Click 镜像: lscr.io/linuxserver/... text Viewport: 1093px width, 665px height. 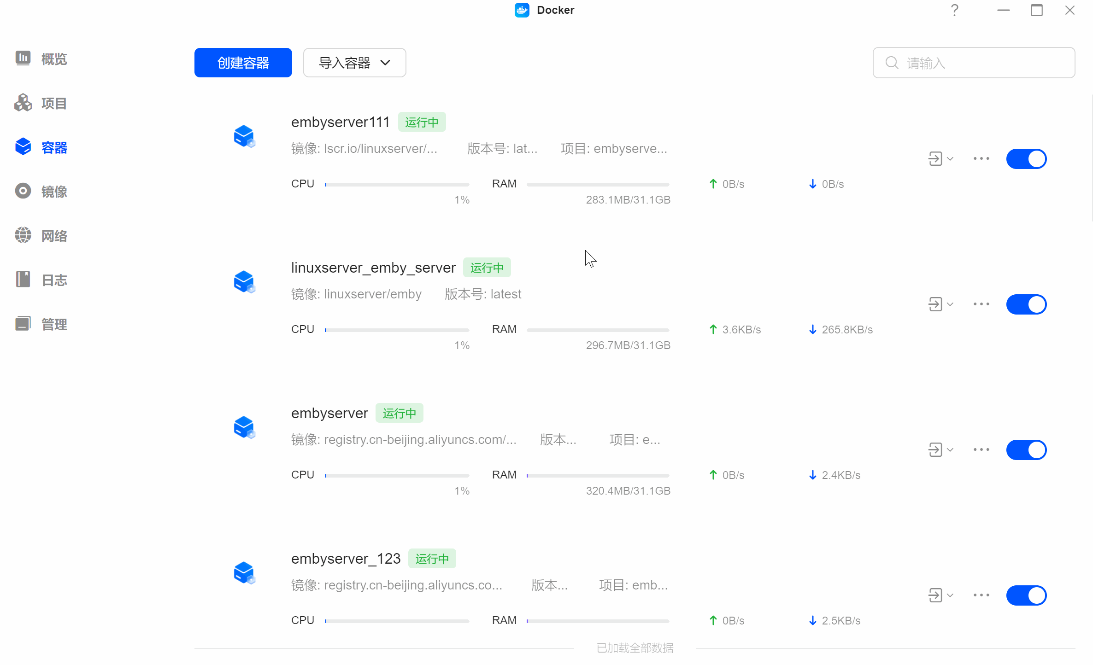[x=364, y=148]
